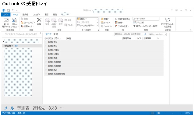
Task: Click the Forward (転送) icon
Action: 61,20
